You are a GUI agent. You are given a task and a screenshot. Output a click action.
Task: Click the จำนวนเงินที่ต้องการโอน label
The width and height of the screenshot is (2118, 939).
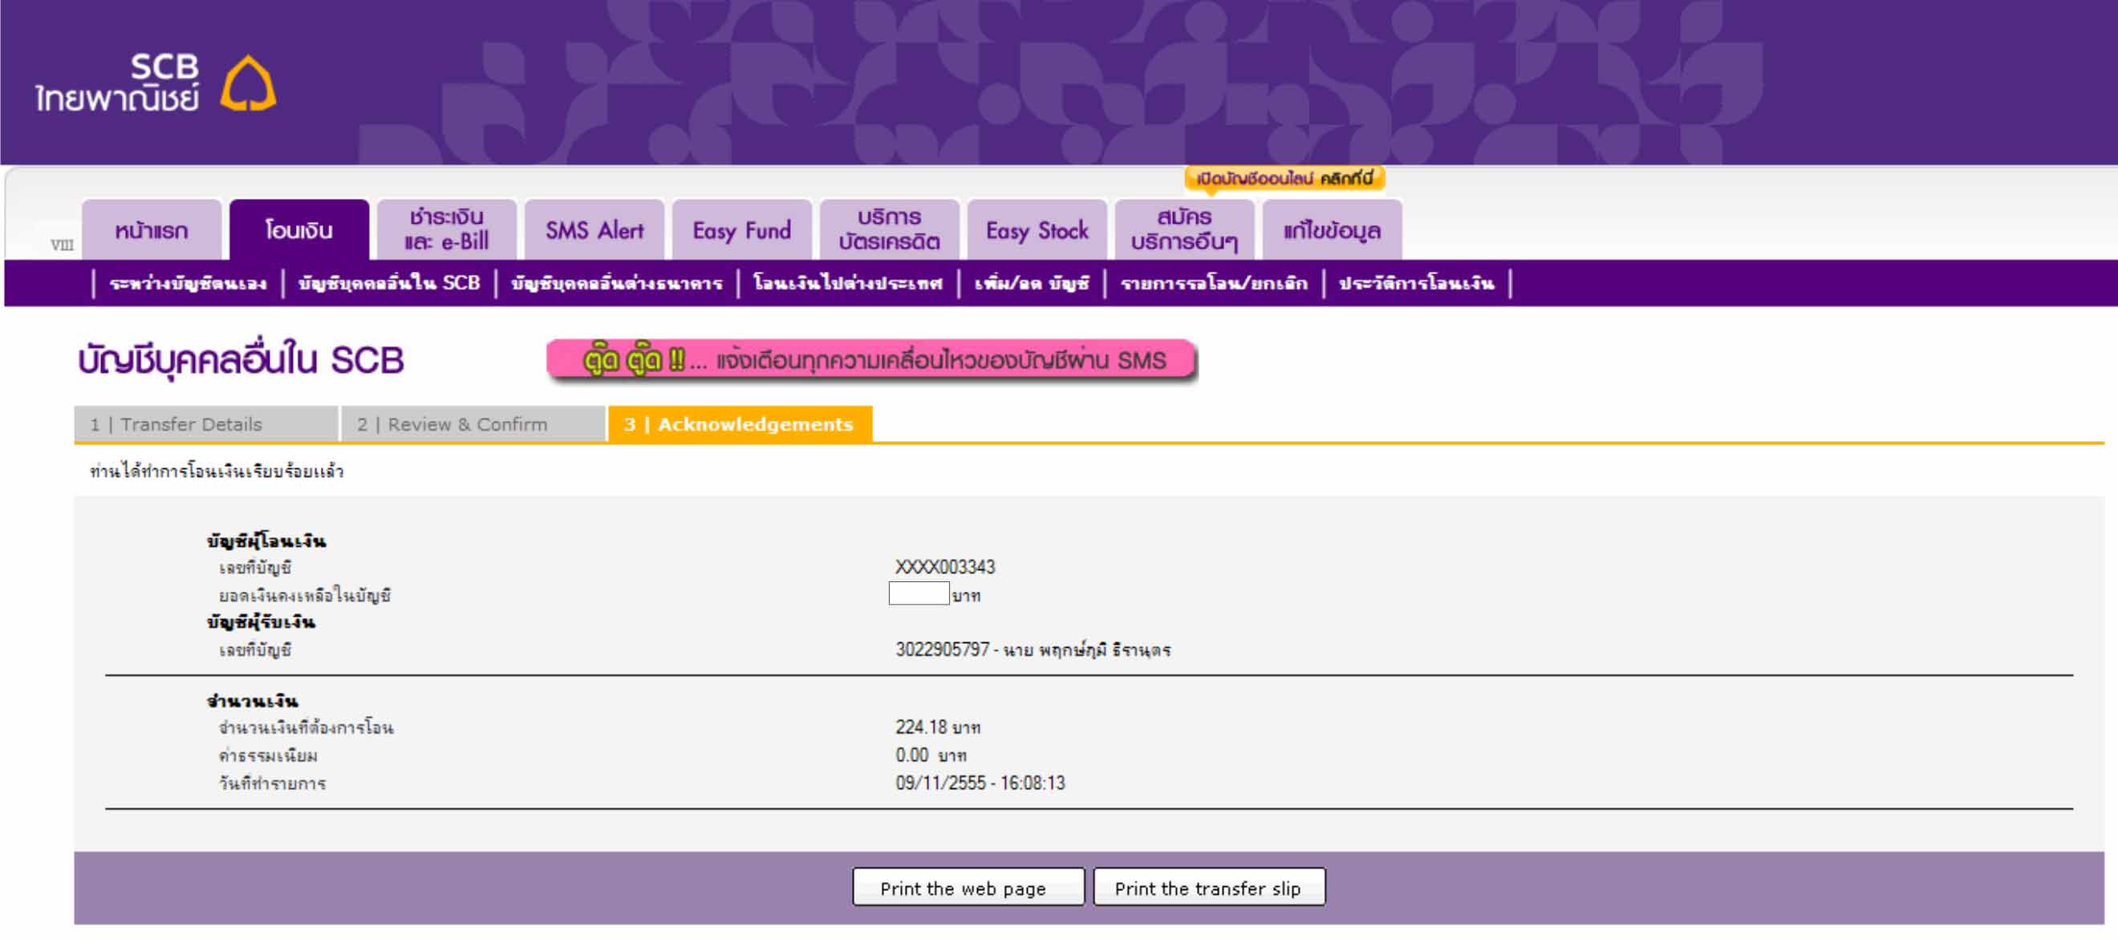(x=306, y=728)
